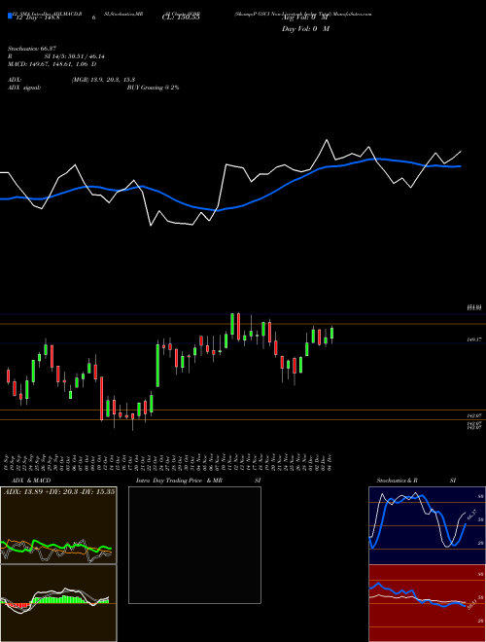Select the 'Day Vol: 0 M' label
The height and width of the screenshot is (642, 486).
click(x=305, y=29)
